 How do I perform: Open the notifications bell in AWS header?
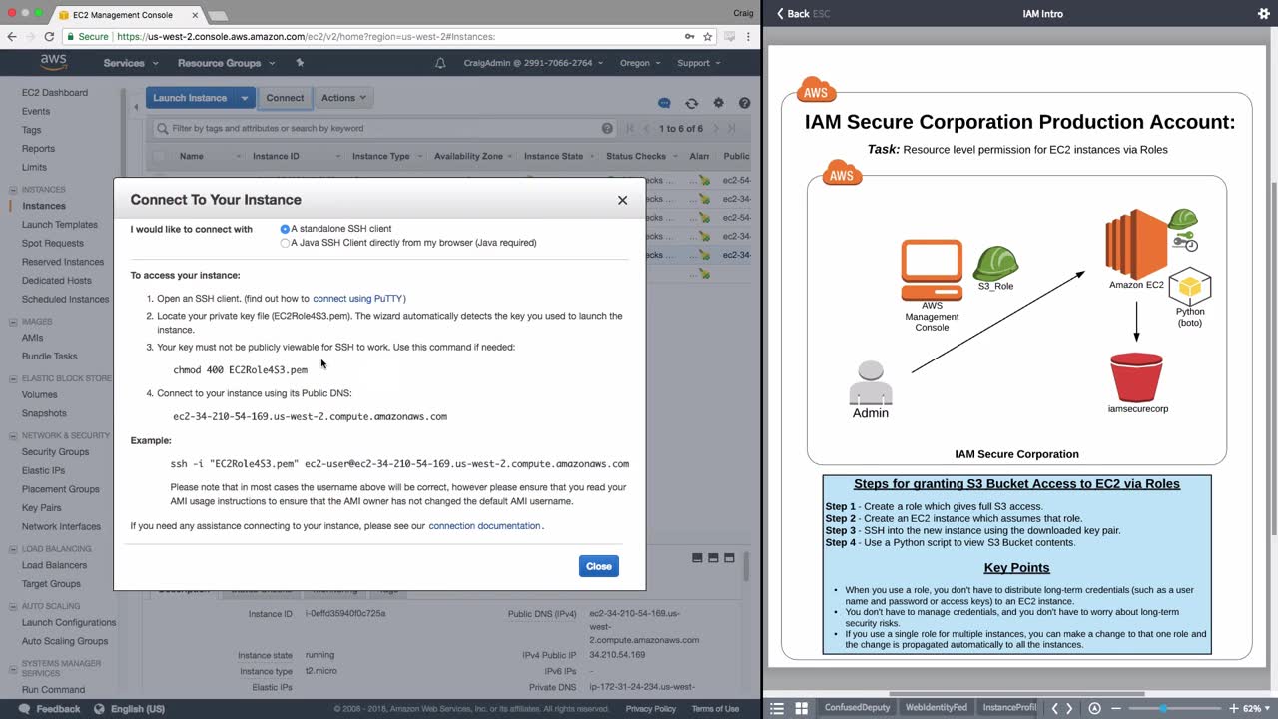pos(440,63)
